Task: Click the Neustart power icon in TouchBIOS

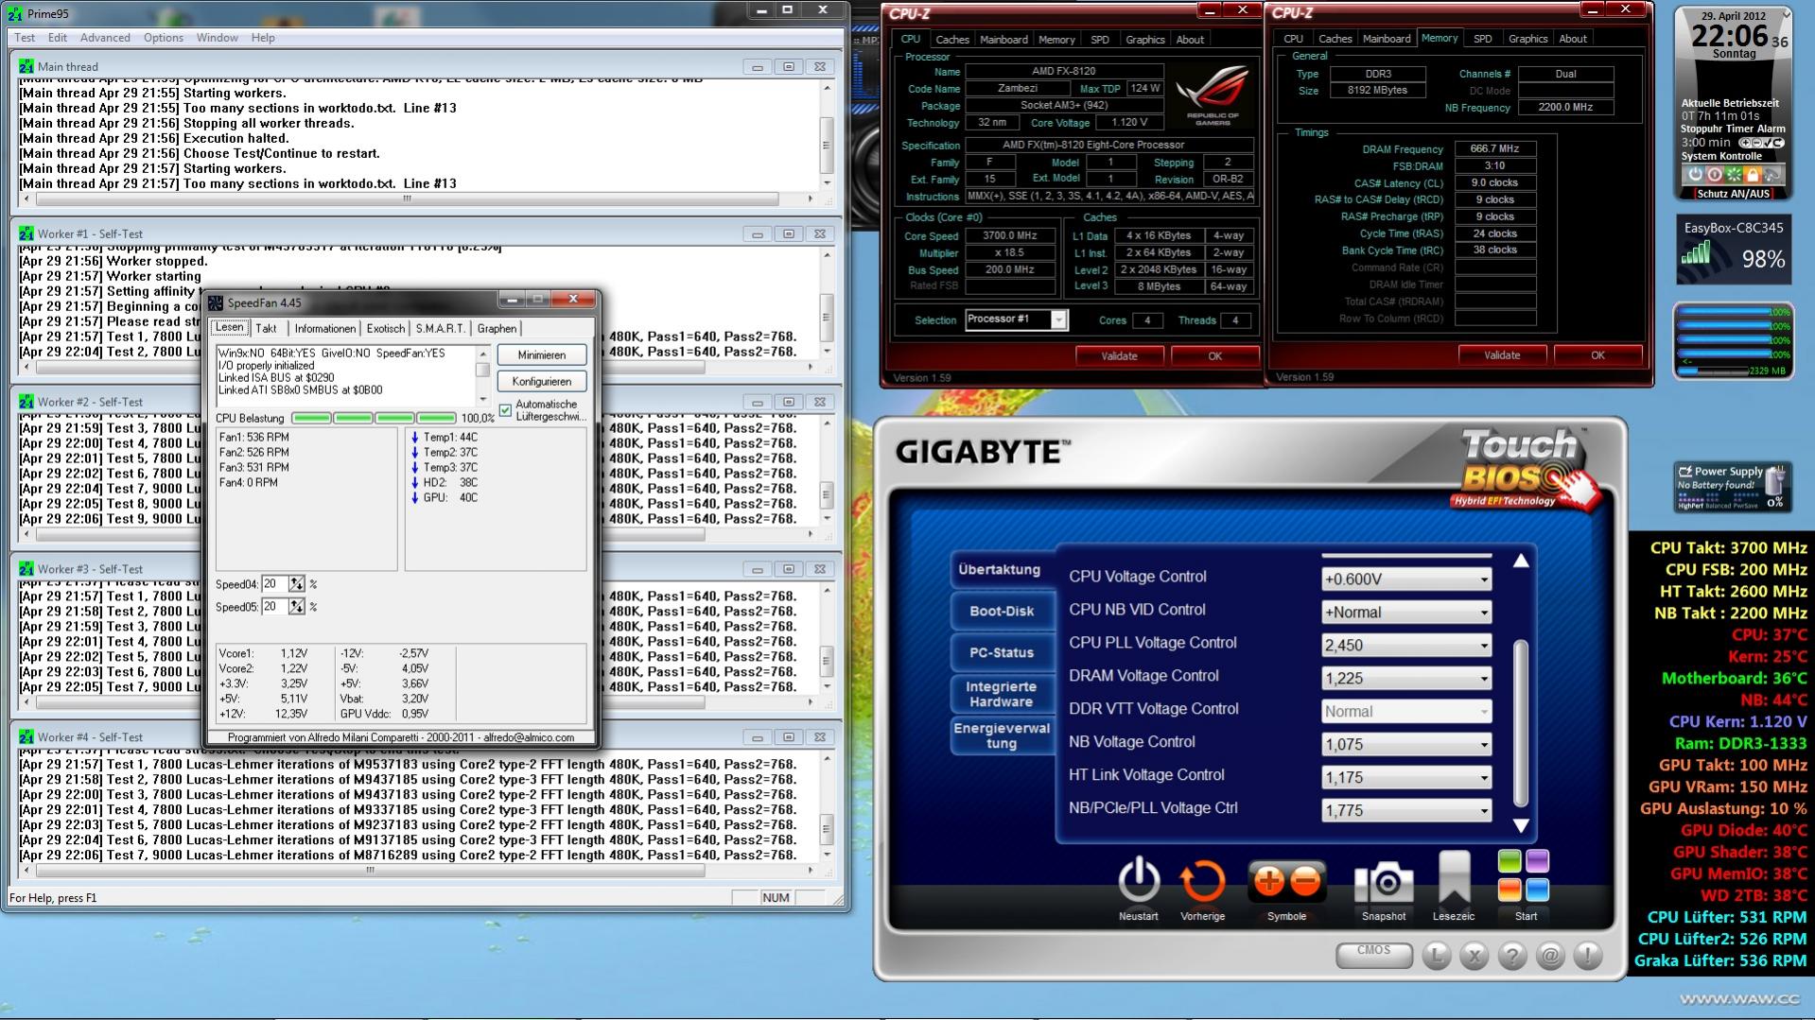Action: (1139, 881)
